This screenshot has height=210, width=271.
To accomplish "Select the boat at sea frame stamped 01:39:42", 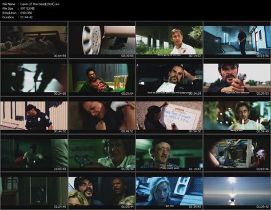I will point(237,191).
